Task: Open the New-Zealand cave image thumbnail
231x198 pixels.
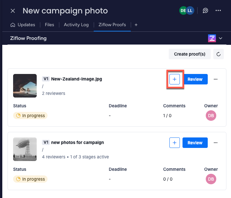Action: click(x=25, y=86)
